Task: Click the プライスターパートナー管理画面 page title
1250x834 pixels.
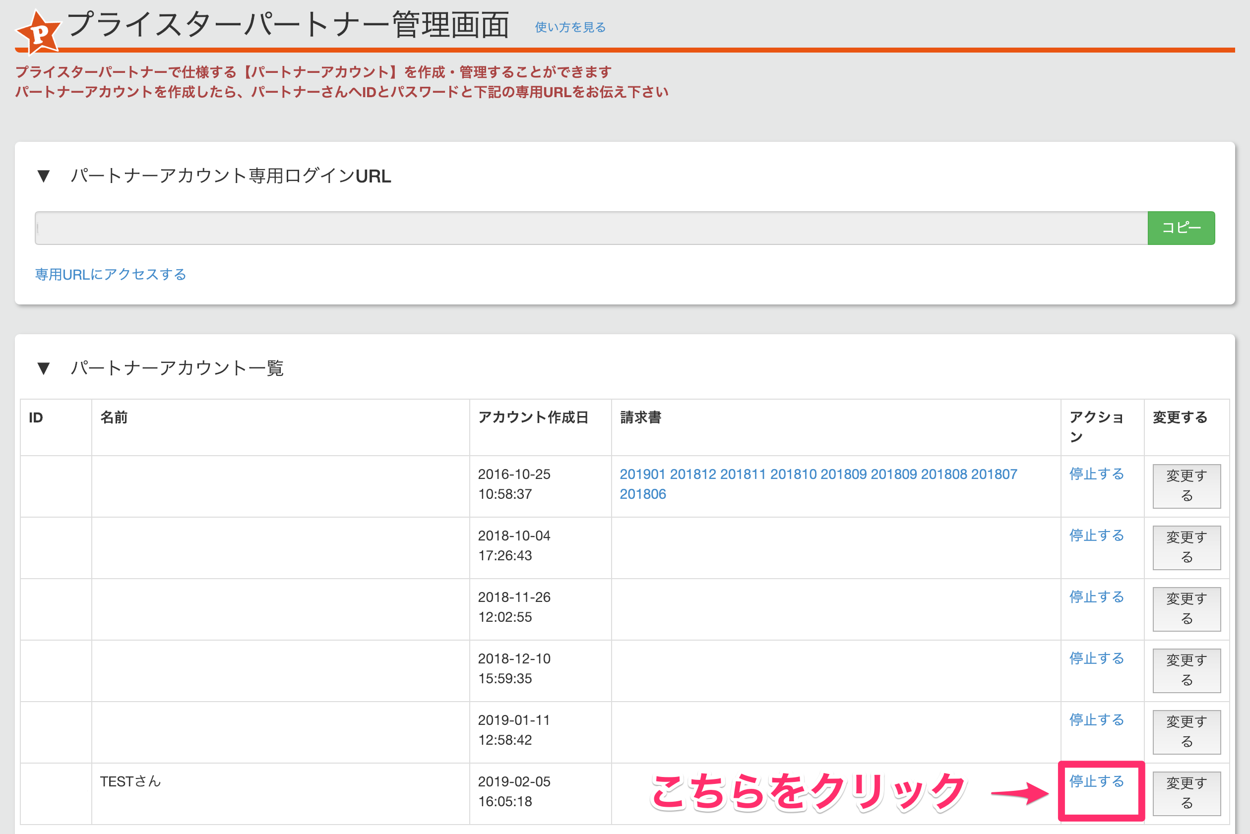Action: point(288,24)
